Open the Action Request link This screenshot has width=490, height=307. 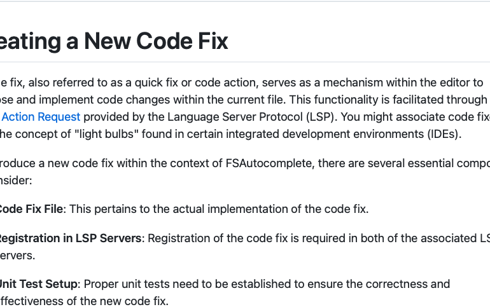pos(41,117)
